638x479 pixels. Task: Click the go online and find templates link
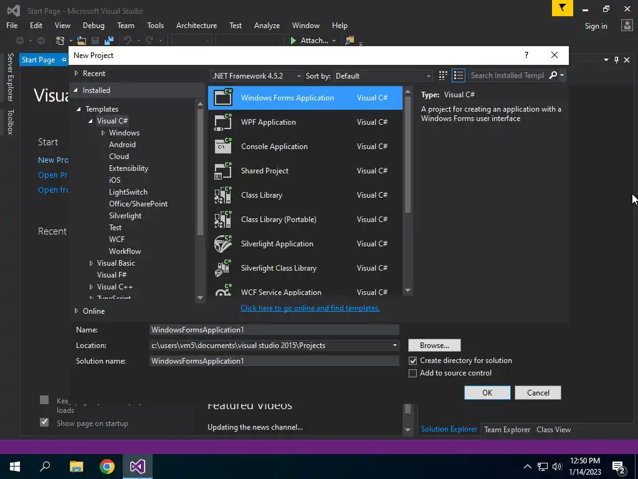point(310,308)
